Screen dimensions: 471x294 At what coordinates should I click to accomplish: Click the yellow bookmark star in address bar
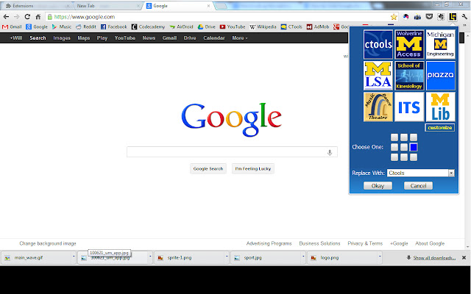(394, 17)
